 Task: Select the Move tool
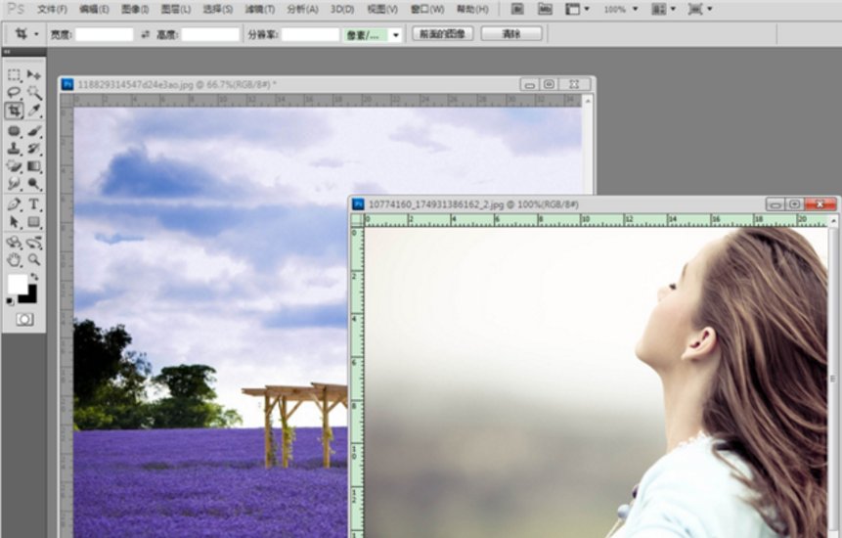(34, 74)
